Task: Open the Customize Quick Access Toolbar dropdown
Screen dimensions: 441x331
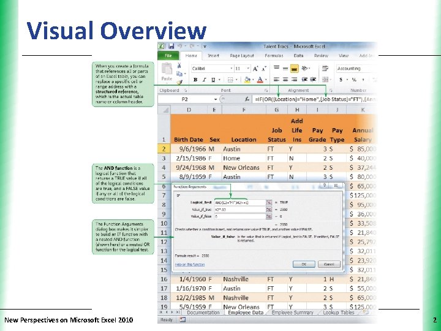Action: coord(205,47)
